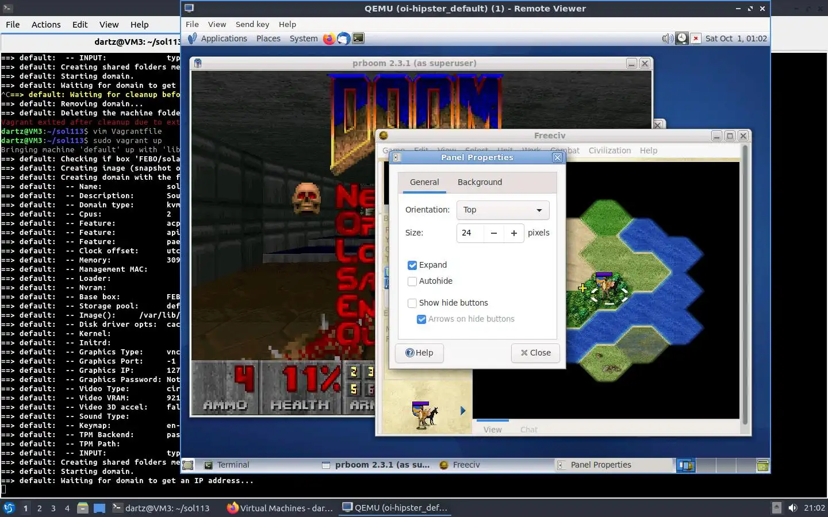Screen dimensions: 828x517
Task: Open host terminal Actions menu
Action: (46, 25)
